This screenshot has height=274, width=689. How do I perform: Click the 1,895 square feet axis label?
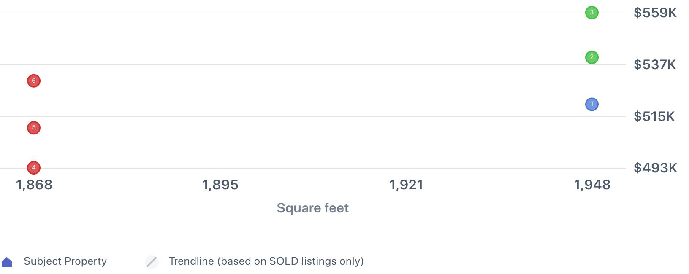pyautogui.click(x=220, y=185)
